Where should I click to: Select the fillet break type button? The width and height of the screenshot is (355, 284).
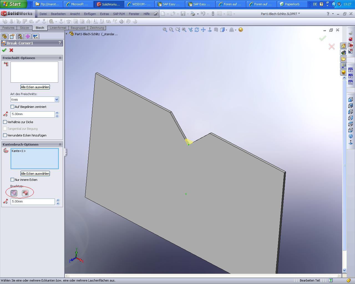tap(25, 193)
